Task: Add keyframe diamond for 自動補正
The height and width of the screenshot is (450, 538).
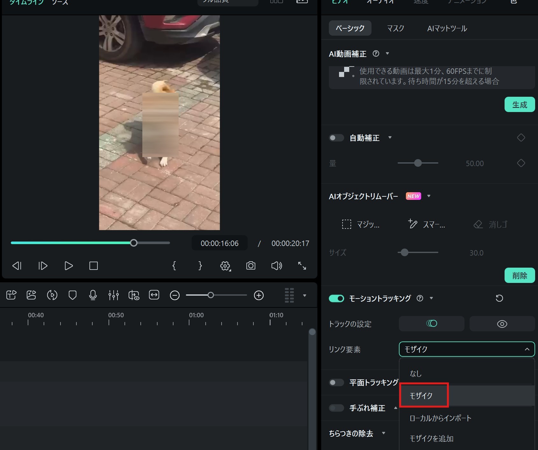Action: click(521, 138)
